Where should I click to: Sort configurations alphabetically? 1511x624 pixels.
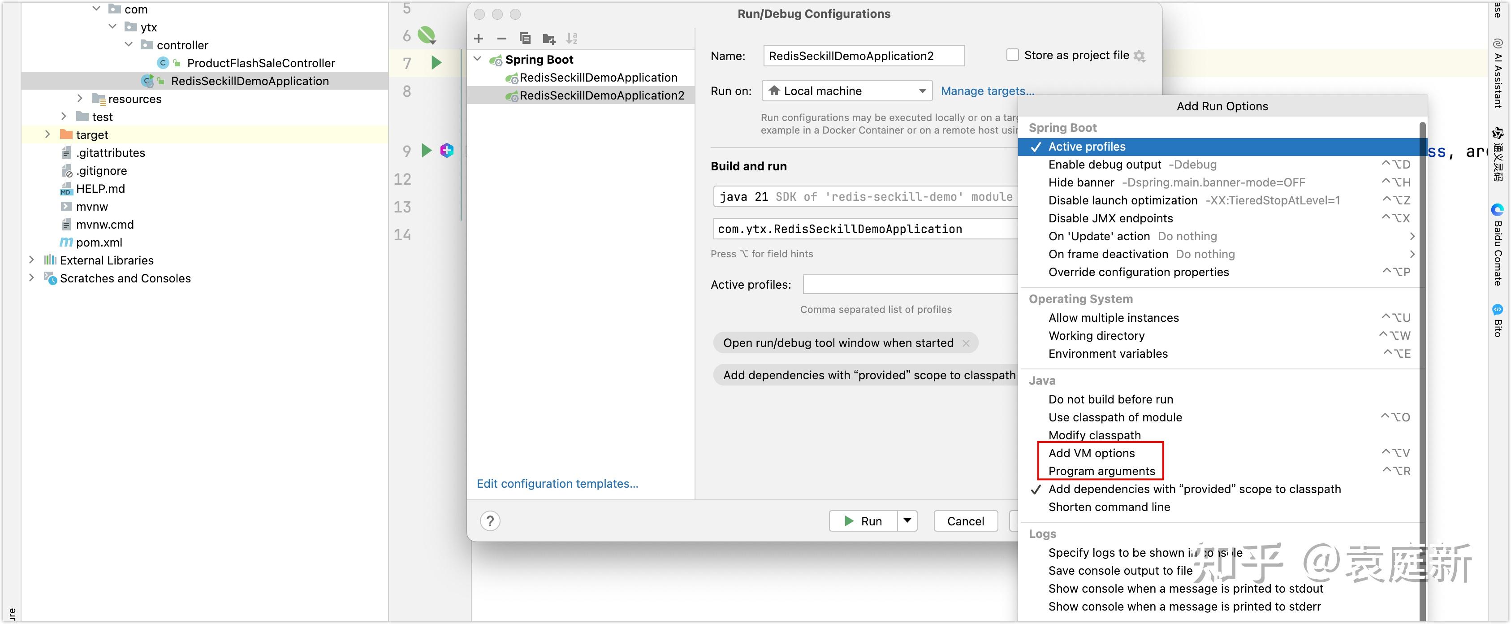572,38
